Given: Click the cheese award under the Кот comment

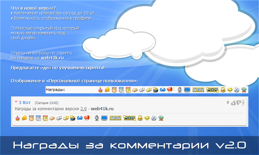Looking at the screenshot, I should [24, 118].
